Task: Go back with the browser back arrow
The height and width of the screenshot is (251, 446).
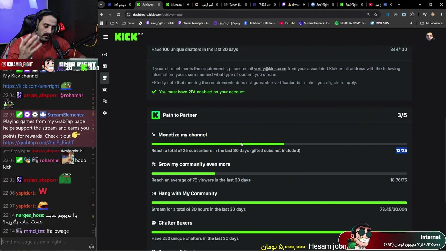Action: click(x=102, y=15)
